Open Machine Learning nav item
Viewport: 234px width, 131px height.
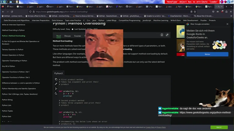[x=161, y=20]
